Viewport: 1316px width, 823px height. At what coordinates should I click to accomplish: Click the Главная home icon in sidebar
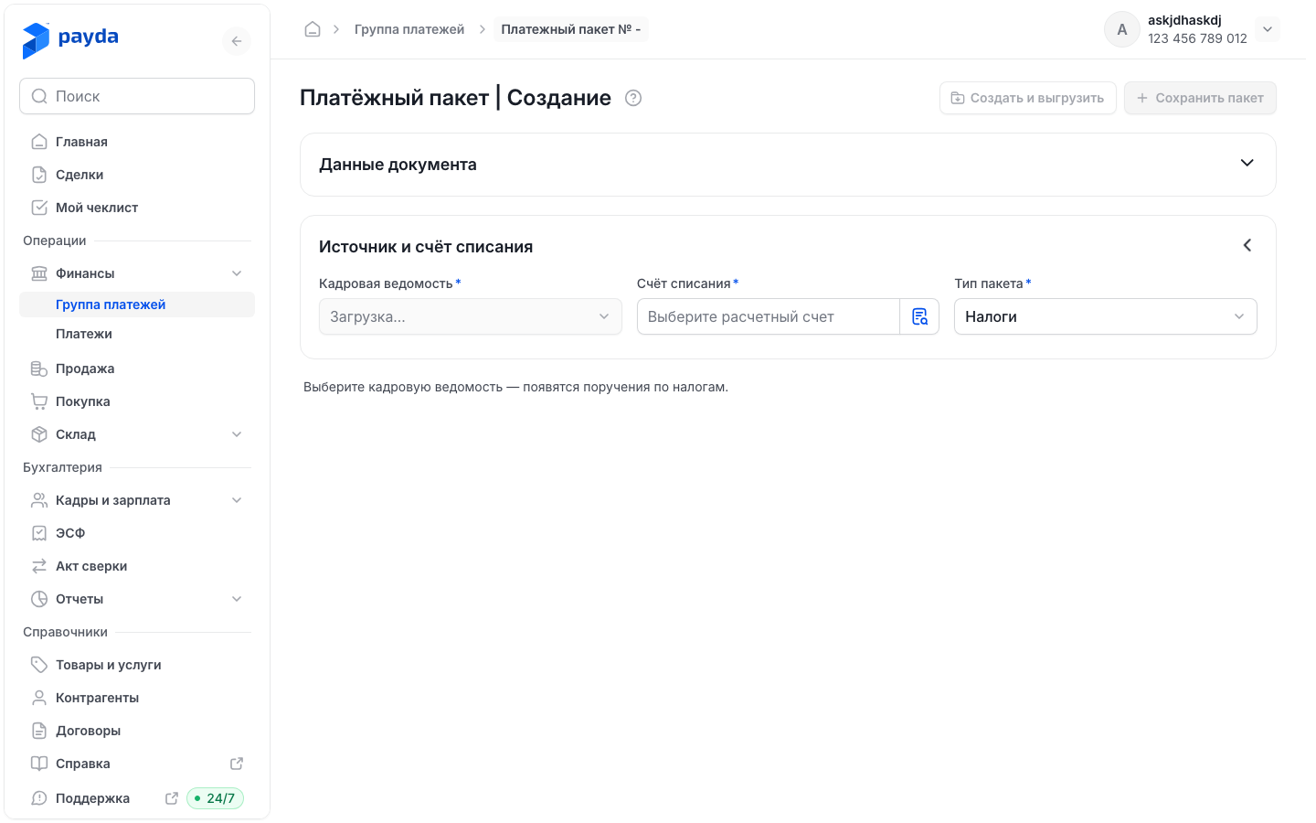point(39,142)
